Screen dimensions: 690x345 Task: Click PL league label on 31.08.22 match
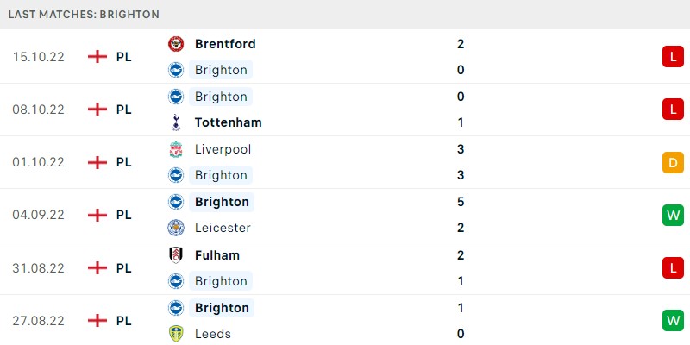coord(123,268)
